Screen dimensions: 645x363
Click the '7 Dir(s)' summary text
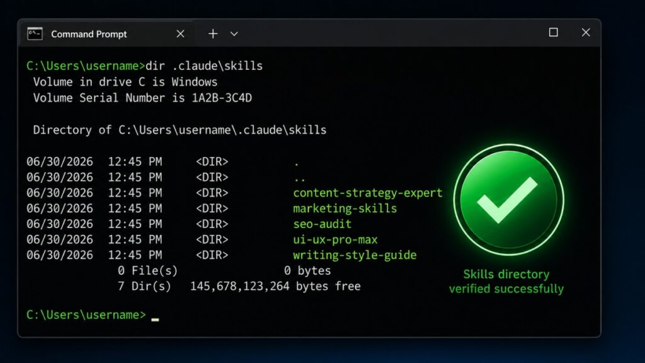coord(144,287)
